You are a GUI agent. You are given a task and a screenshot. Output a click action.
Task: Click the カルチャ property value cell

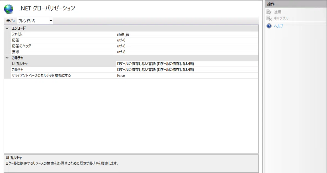click(187, 70)
